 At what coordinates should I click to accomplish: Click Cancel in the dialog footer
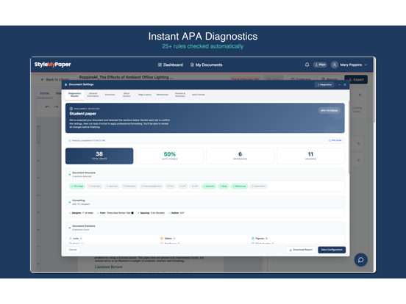[73, 250]
